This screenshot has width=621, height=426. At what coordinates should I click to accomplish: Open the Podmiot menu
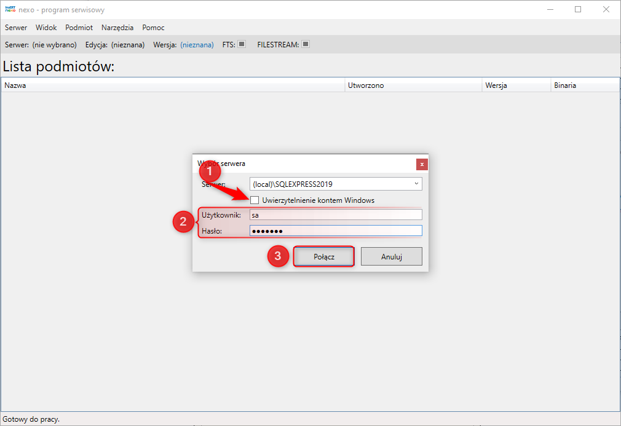[79, 27]
